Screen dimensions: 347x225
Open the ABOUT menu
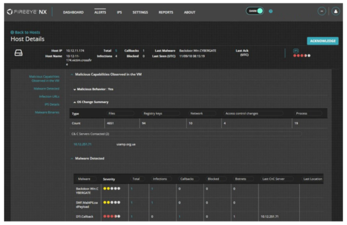click(x=189, y=12)
